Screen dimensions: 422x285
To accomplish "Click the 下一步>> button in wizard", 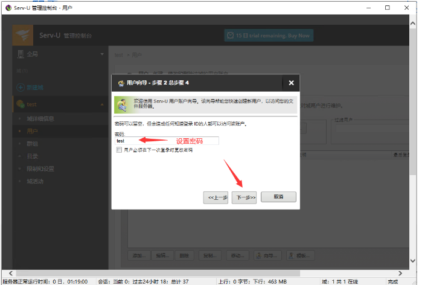I will pos(244,197).
